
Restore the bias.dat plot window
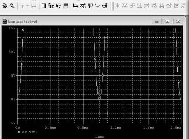167,21
